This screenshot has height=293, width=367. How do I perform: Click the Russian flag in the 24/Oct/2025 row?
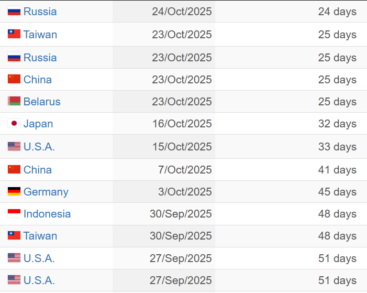pyautogui.click(x=14, y=12)
